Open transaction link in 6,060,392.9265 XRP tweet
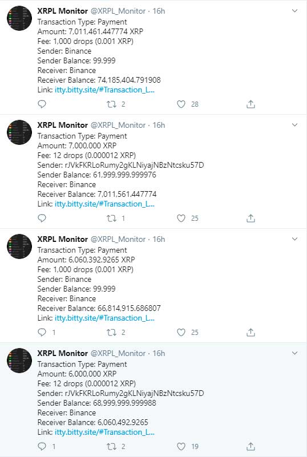Viewport: 307px width, 457px height. click(x=104, y=318)
